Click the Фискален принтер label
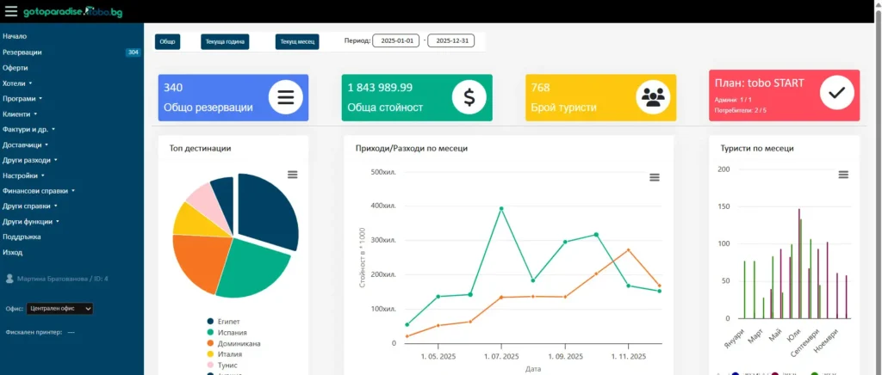The height and width of the screenshot is (375, 882). [34, 332]
